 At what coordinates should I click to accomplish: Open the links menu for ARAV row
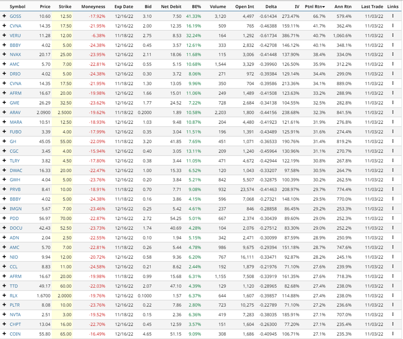point(393,112)
